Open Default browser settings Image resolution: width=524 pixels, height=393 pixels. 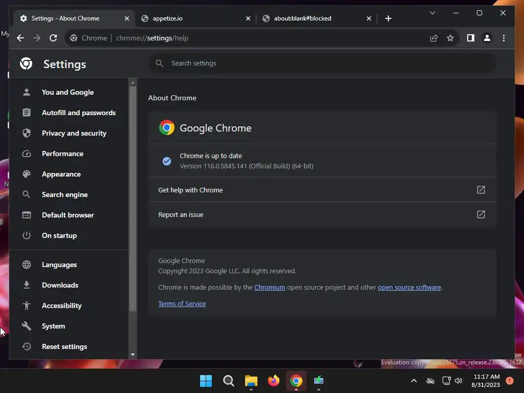[69, 215]
